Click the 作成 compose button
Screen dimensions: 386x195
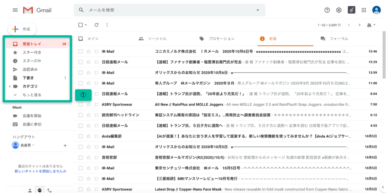[22, 29]
